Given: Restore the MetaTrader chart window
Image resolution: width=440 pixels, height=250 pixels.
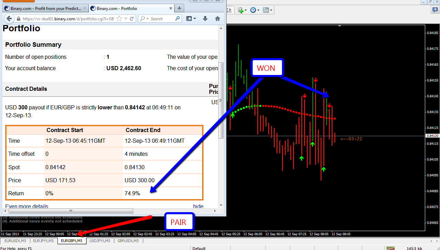Looking at the screenshot, I should tap(430, 2).
